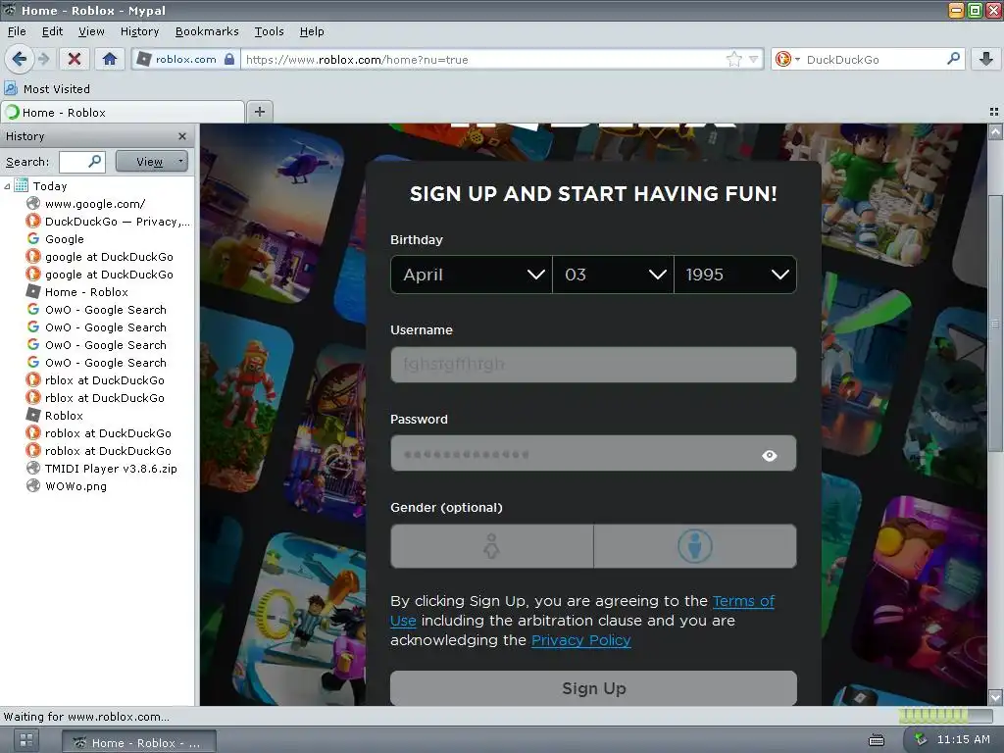Image resolution: width=1004 pixels, height=753 pixels.
Task: Click the URL address field
Action: click(x=483, y=60)
